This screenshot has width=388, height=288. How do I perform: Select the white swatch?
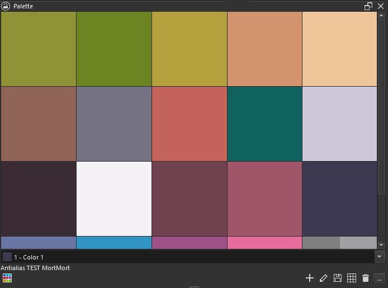point(114,199)
